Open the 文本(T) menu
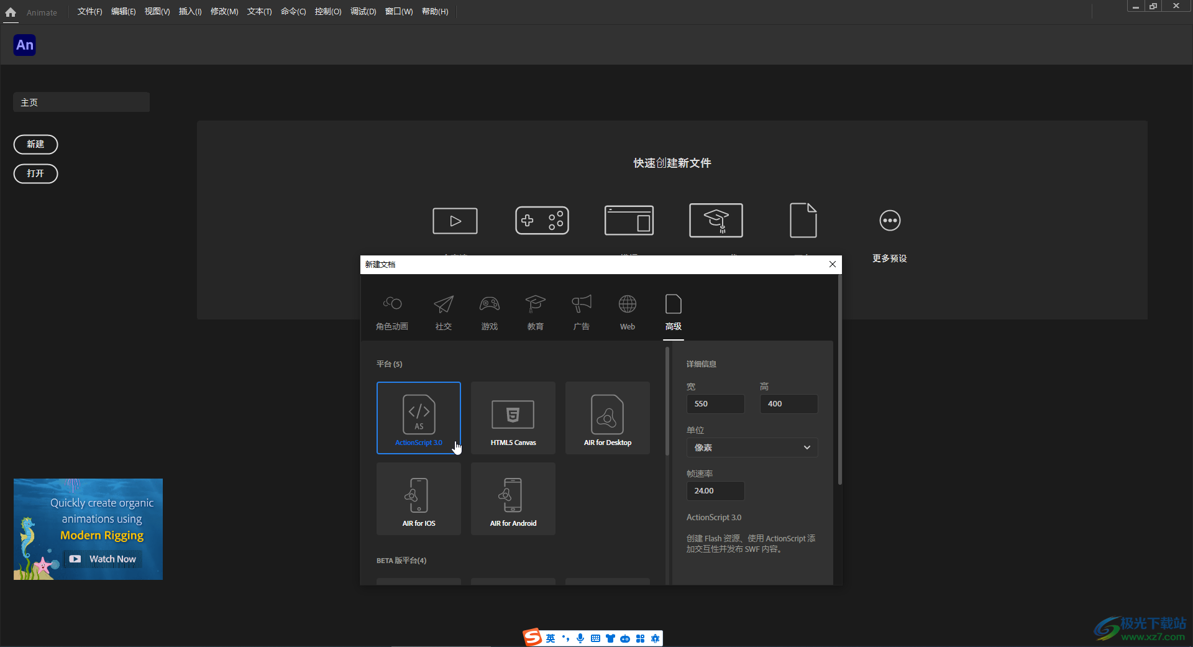 (259, 12)
